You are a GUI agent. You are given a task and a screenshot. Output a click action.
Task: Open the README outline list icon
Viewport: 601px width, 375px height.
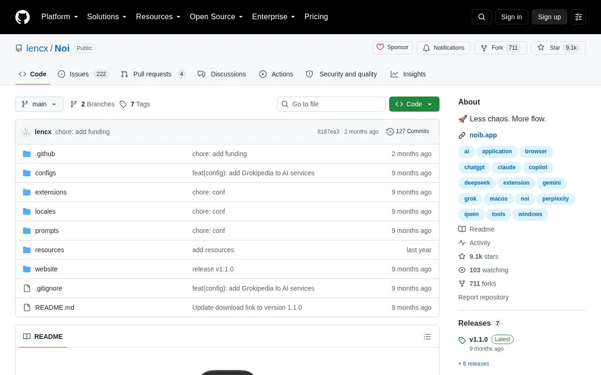click(427, 337)
